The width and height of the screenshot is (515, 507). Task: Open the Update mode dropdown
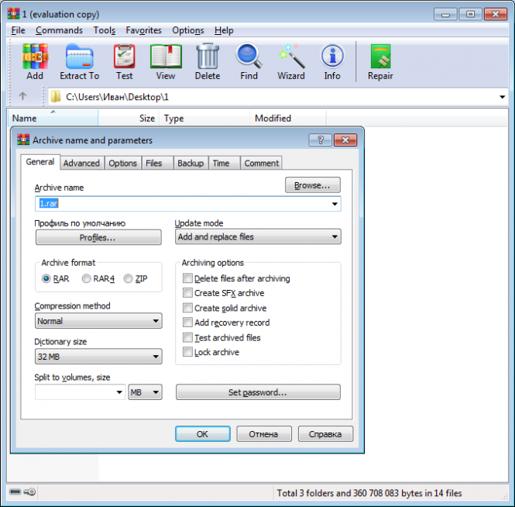coord(258,236)
